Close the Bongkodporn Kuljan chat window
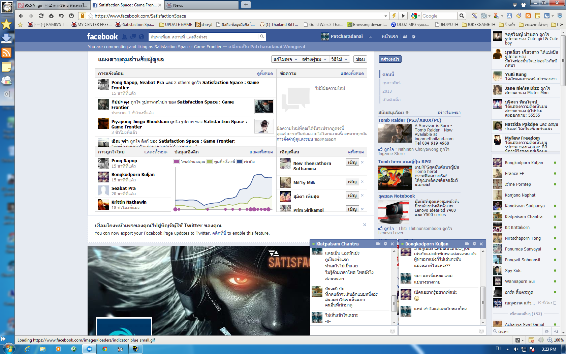Viewport: 566px width, 354px height. point(481,244)
